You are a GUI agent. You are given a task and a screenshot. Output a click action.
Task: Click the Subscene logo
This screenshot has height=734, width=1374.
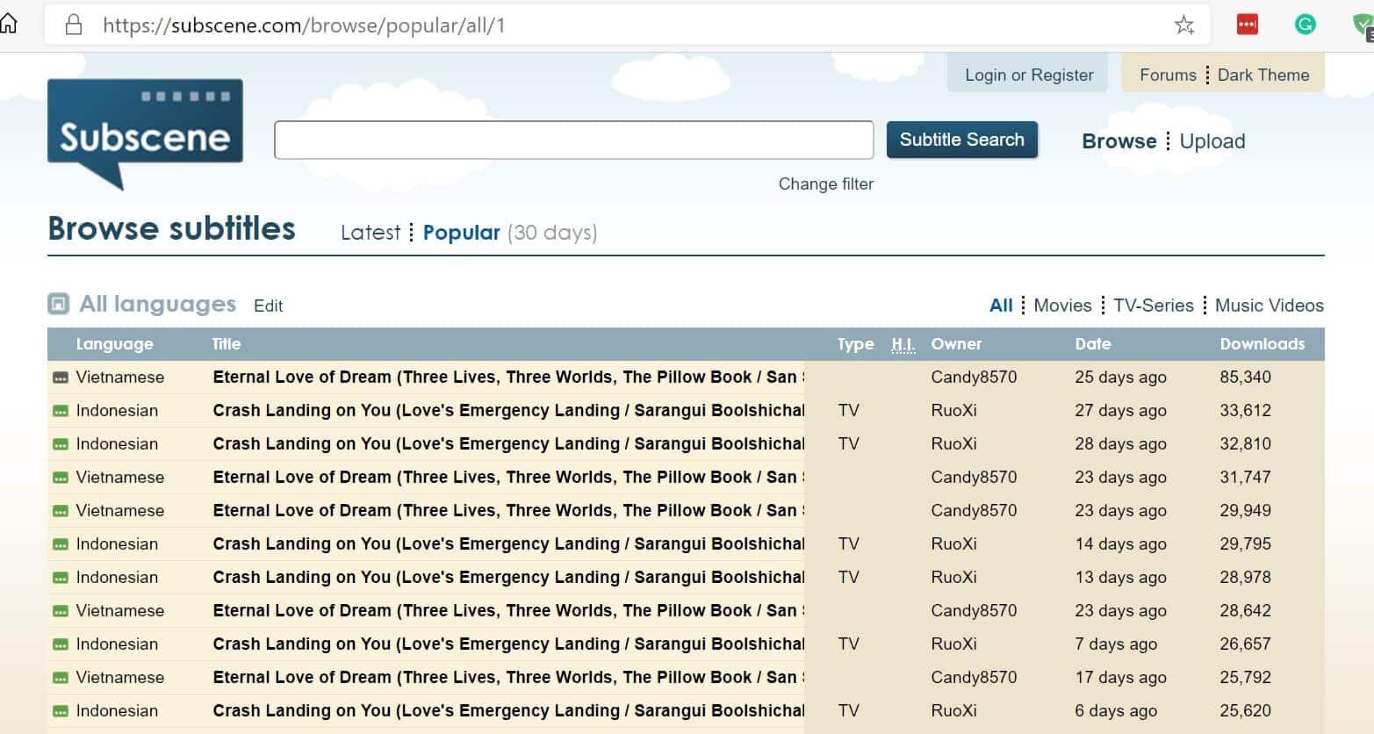(x=145, y=133)
